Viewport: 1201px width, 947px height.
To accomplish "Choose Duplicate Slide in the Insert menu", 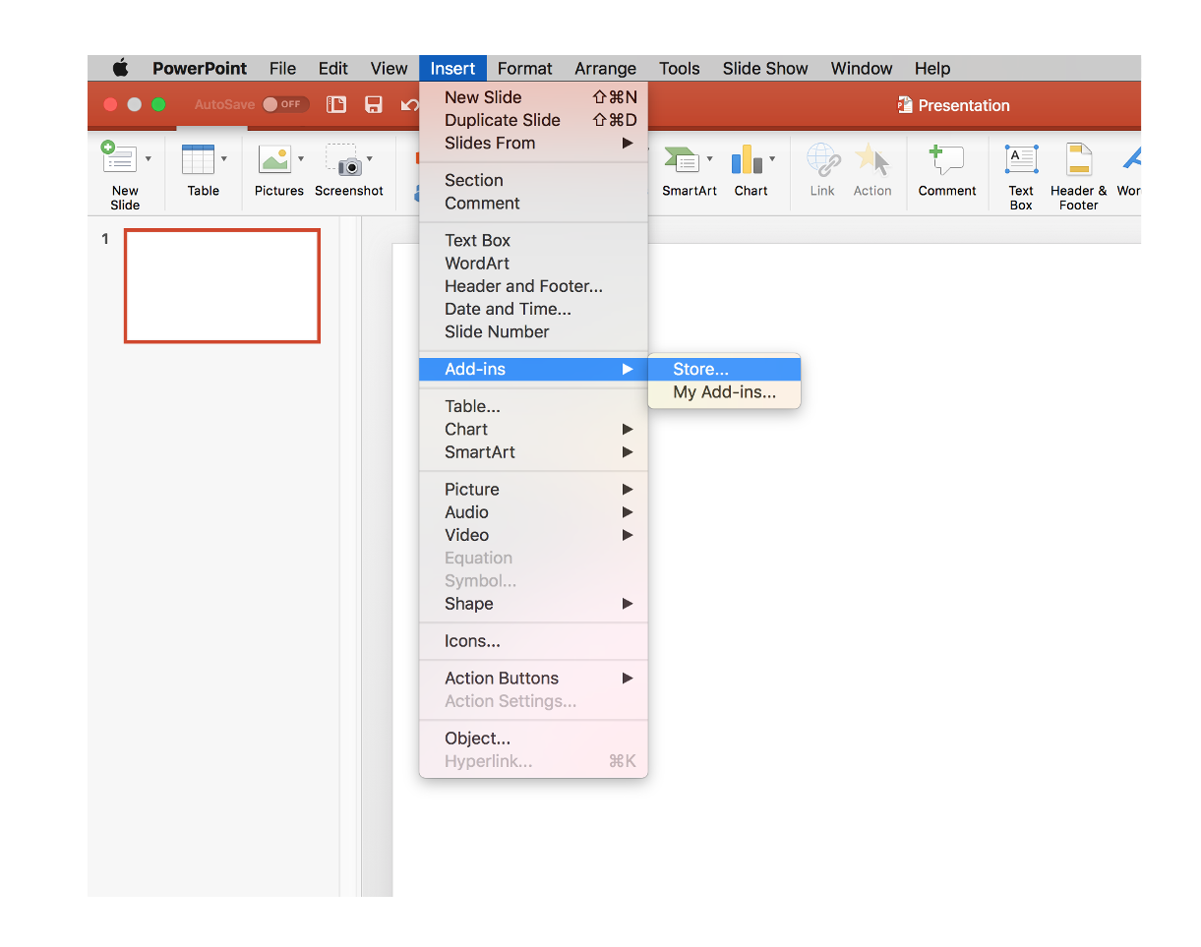I will point(533,120).
